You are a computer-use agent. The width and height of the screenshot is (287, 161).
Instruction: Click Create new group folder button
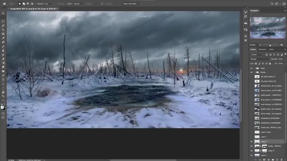tap(273, 160)
